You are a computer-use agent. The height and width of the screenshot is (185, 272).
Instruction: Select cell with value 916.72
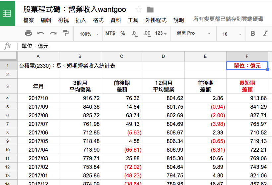80,98
